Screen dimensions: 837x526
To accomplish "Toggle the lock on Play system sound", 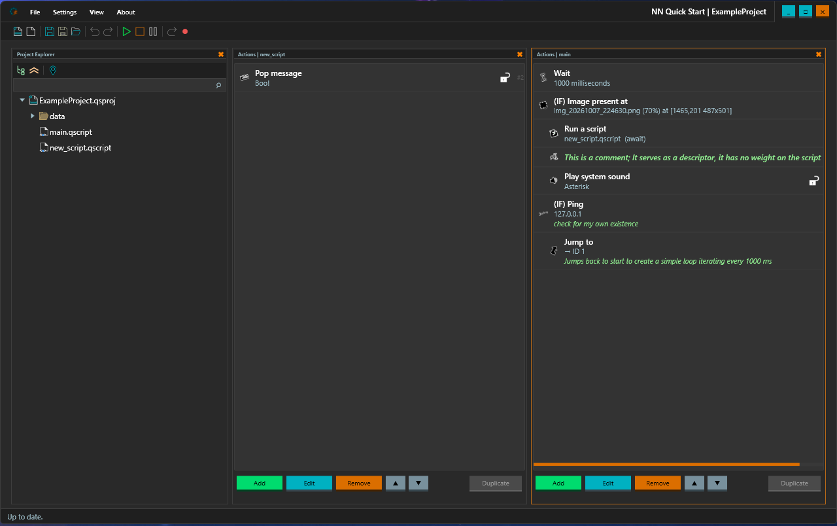I will 814,181.
